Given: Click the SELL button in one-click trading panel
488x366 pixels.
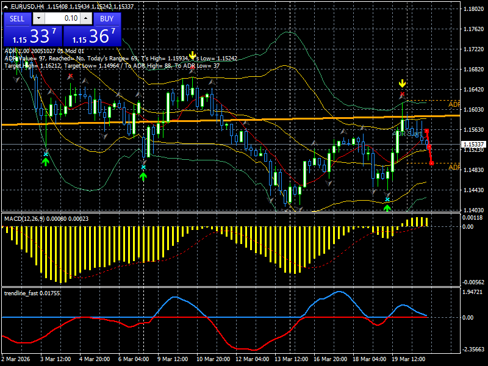Looking at the screenshot, I should coord(17,19).
